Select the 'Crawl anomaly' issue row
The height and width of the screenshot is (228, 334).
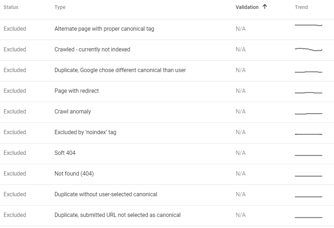point(73,112)
